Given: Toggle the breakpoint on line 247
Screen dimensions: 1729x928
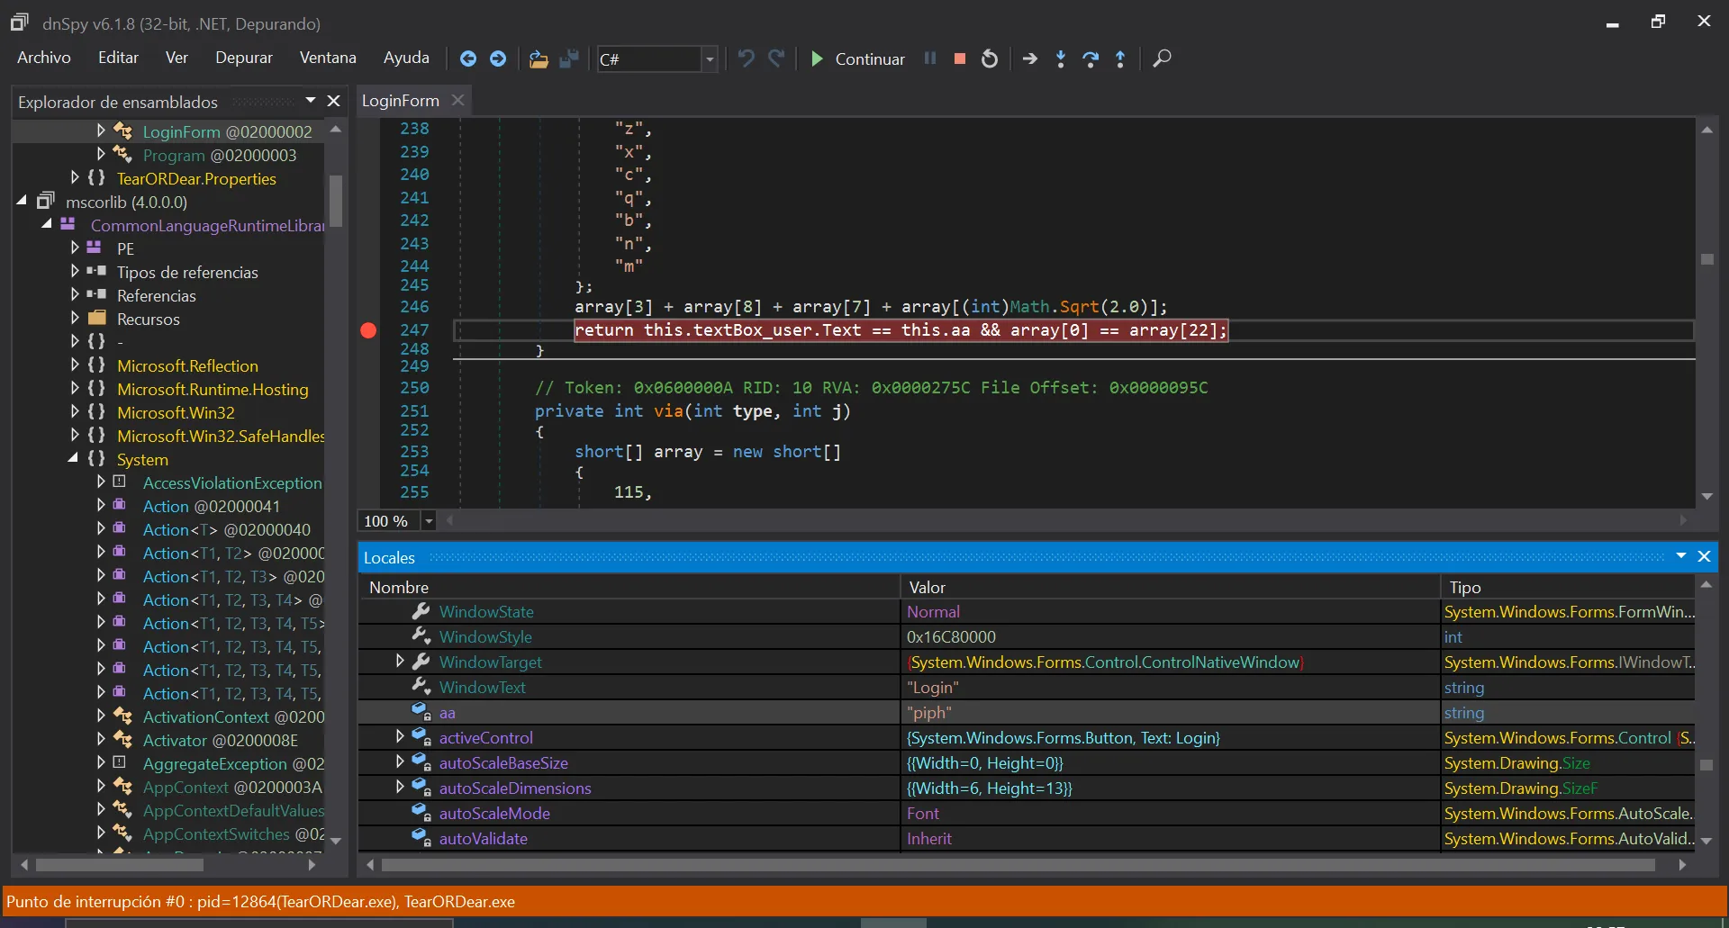Looking at the screenshot, I should pyautogui.click(x=368, y=330).
